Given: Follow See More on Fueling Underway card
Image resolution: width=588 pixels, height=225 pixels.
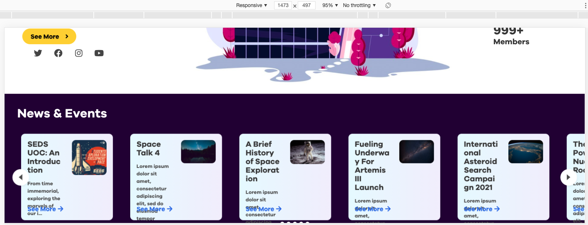Looking at the screenshot, I should 372,209.
